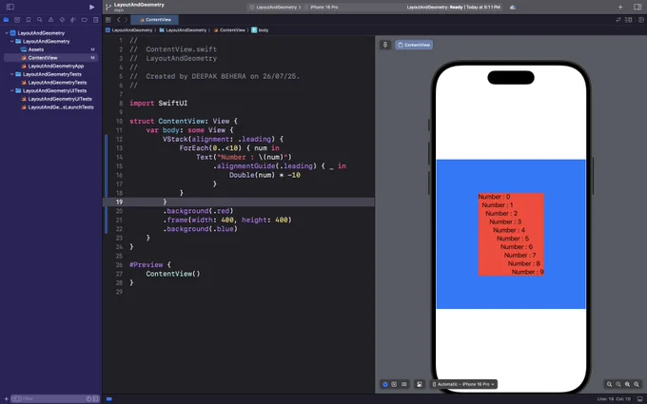Image resolution: width=647 pixels, height=404 pixels.
Task: Click folder LayoutAndGeometry in jump bar
Action: coord(183,30)
